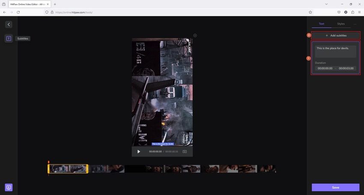The height and width of the screenshot is (195, 364).
Task: Click the tracking protection shield icon
Action: pyautogui.click(x=47, y=12)
